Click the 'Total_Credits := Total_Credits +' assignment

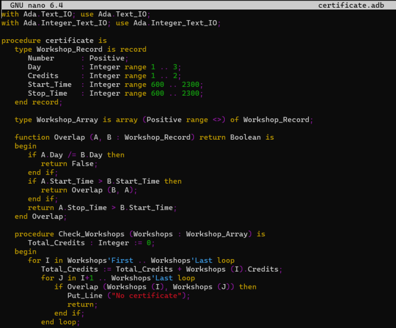point(162,269)
